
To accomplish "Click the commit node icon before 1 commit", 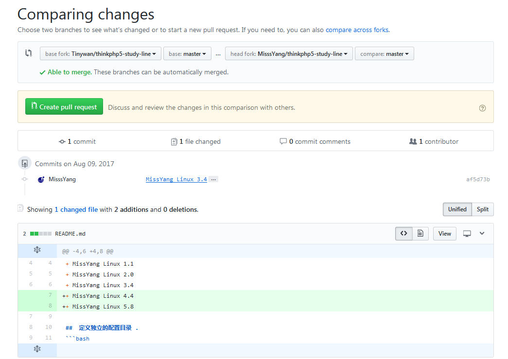I will click(x=62, y=141).
